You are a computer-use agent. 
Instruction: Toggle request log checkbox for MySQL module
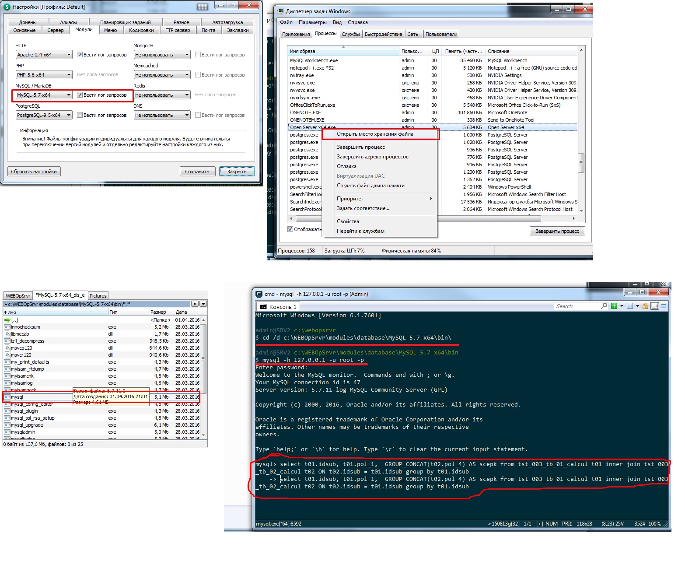(x=80, y=95)
